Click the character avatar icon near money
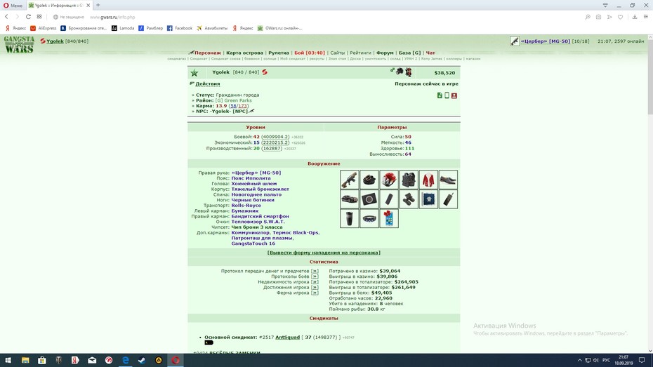The image size is (653, 367). 409,72
